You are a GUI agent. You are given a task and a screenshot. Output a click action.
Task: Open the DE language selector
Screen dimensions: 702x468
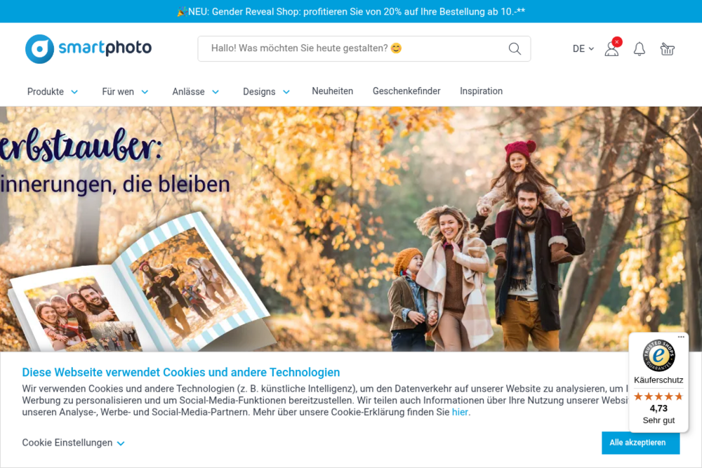point(583,48)
